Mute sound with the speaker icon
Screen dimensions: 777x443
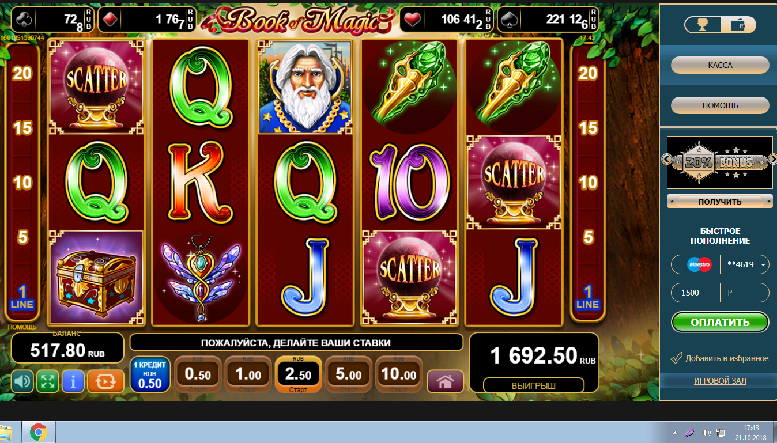(x=22, y=381)
